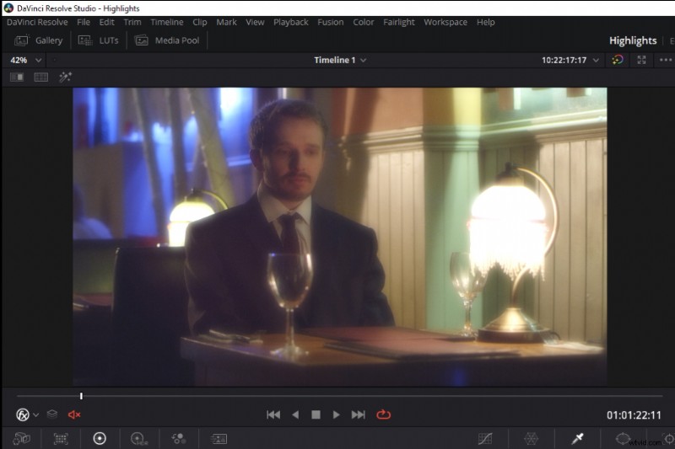Open the View menu
This screenshot has height=449, width=675.
[255, 23]
